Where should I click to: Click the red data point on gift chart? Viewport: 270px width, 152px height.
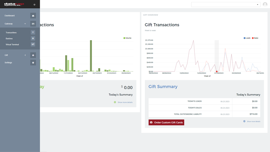(x=217, y=71)
